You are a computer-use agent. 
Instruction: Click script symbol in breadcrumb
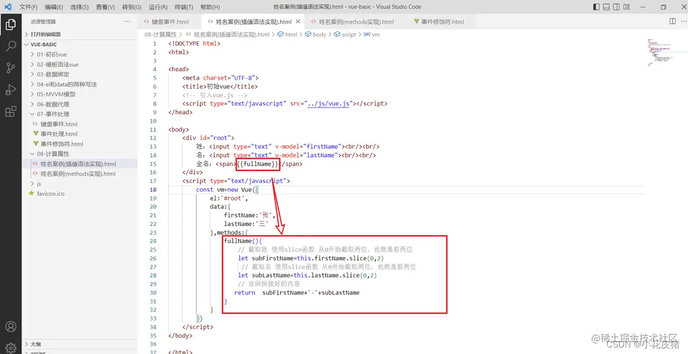click(345, 34)
